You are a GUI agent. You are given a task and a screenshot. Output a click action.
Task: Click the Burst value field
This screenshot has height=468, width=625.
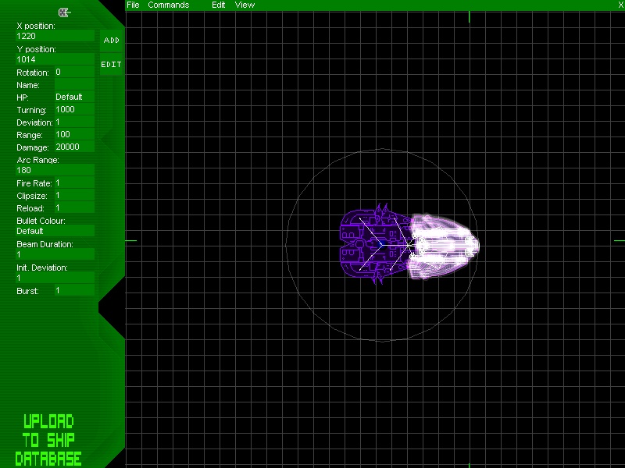click(x=74, y=290)
